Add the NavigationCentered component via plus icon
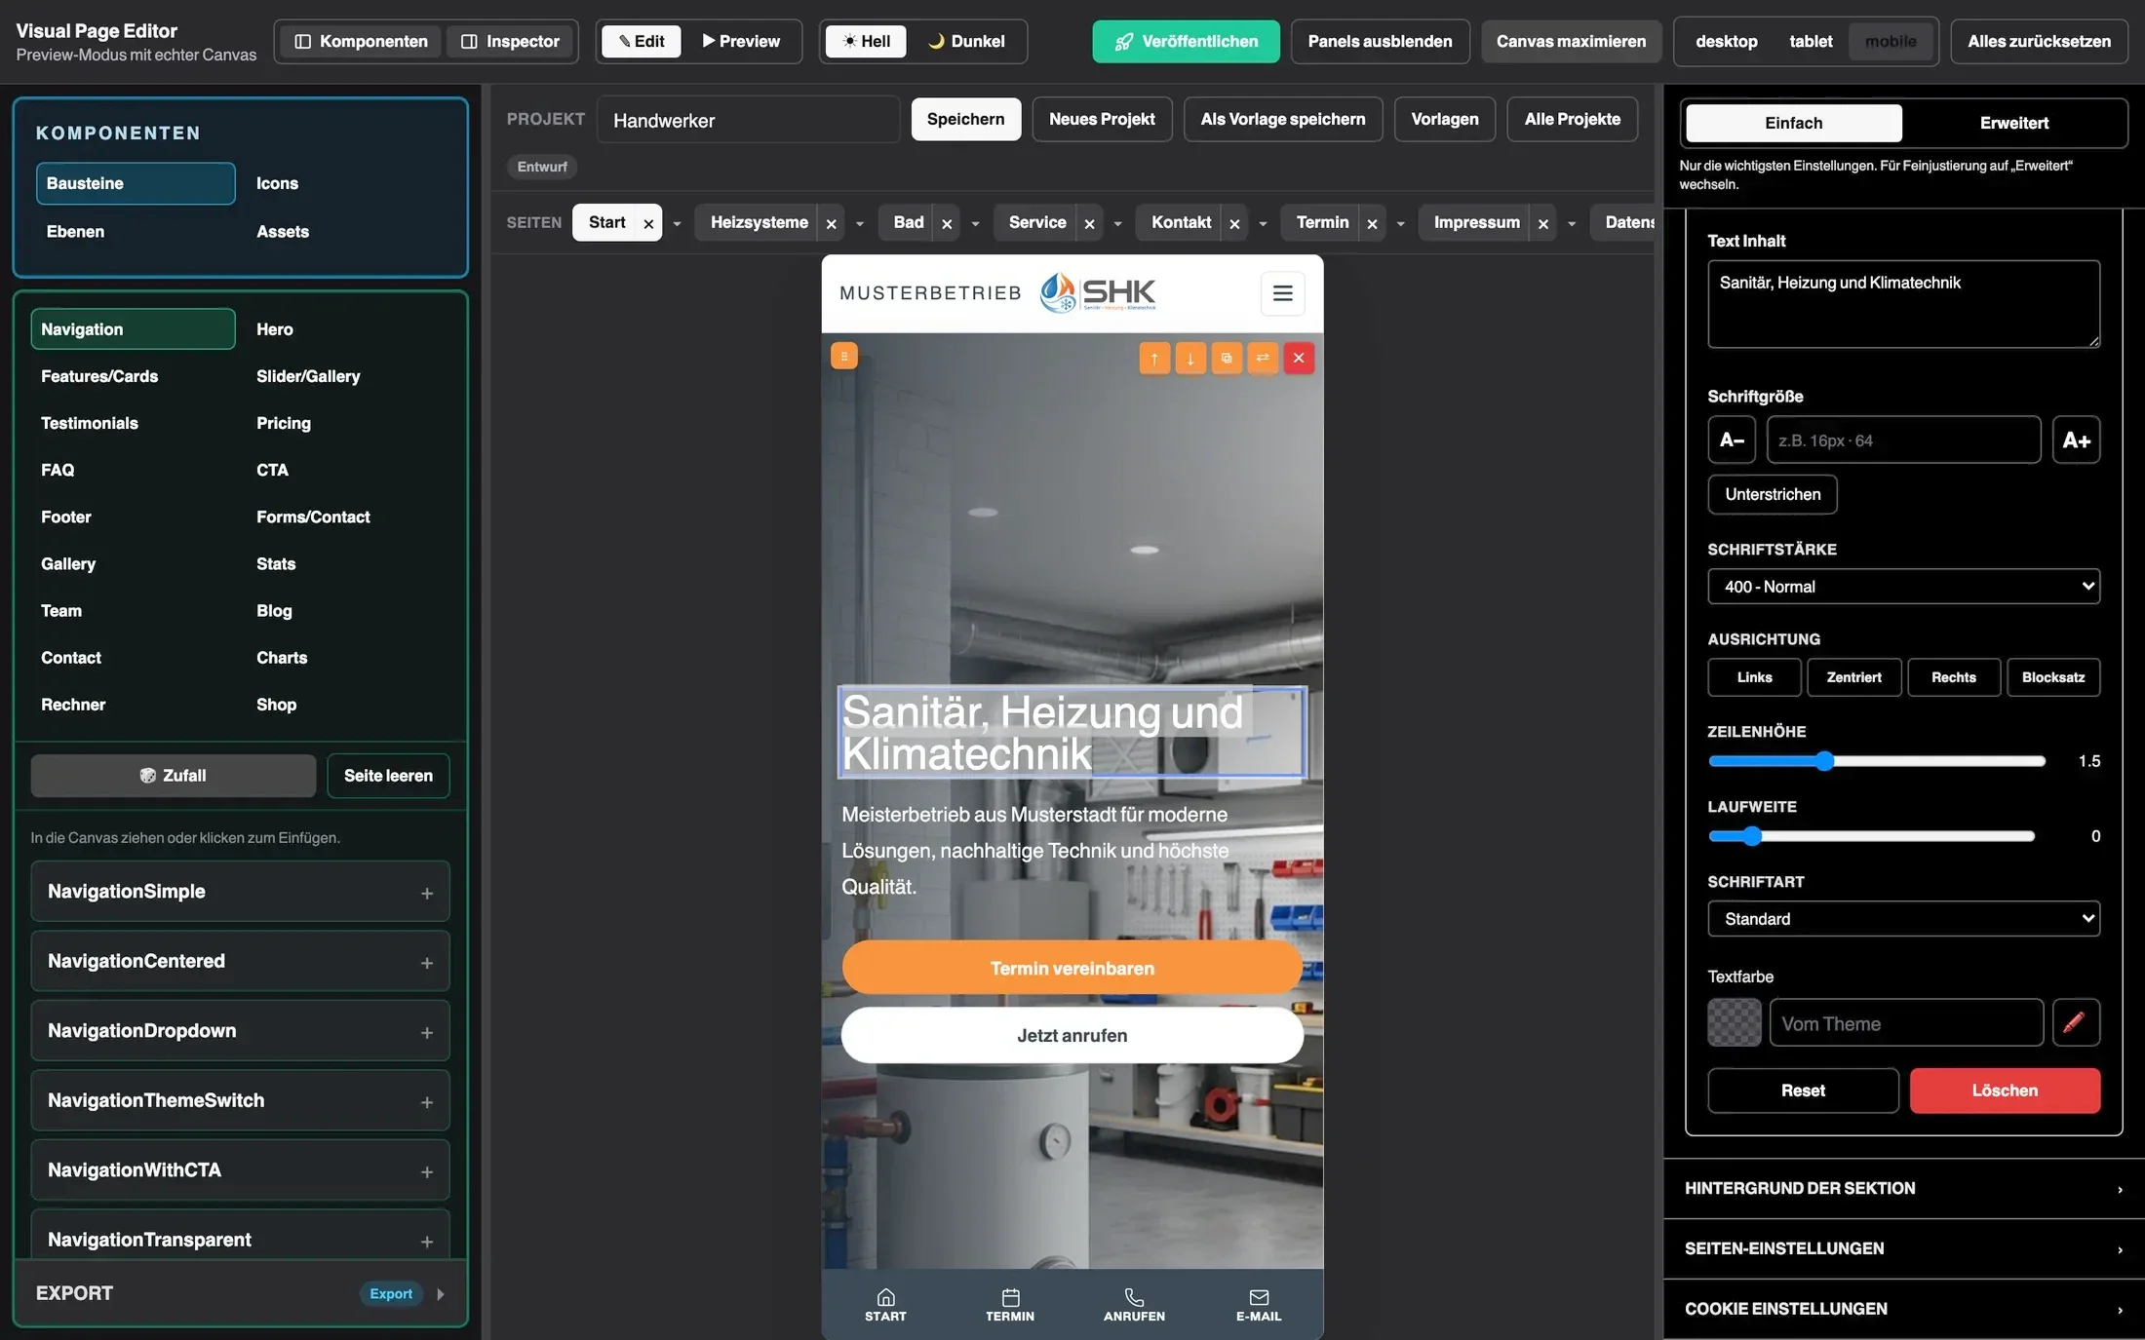Viewport: 2145px width, 1340px height. click(x=427, y=963)
